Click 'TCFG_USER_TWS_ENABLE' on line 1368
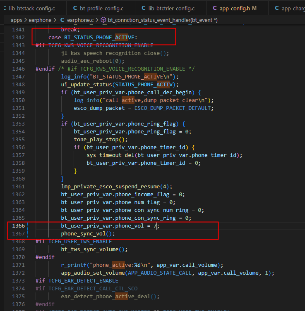The width and height of the screenshot is (305, 311). pyautogui.click(x=80, y=242)
